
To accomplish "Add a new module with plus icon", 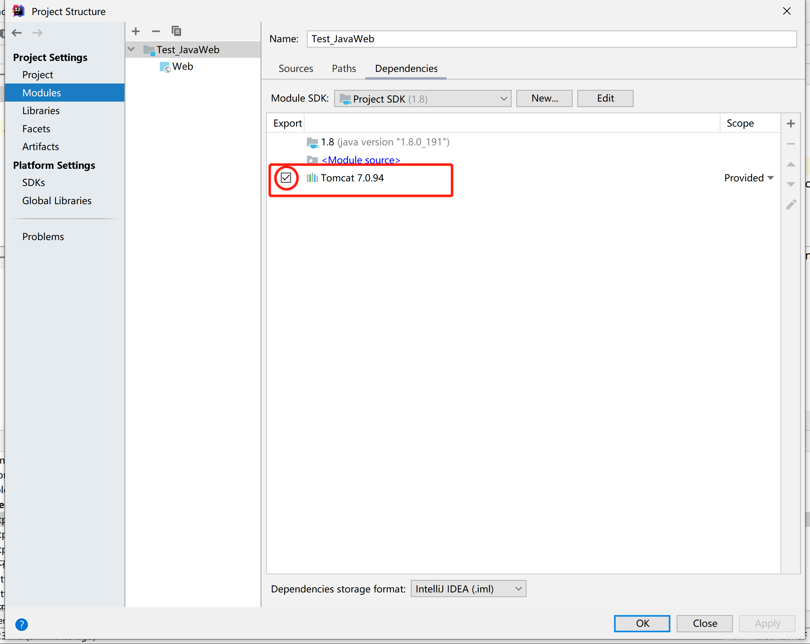I will click(x=136, y=31).
